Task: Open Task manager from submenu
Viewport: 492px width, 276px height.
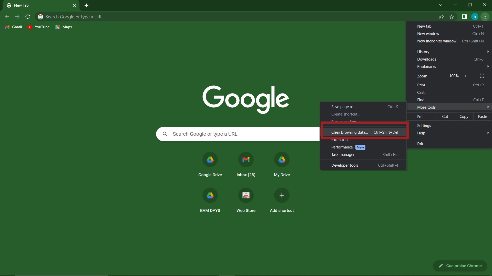Action: pyautogui.click(x=363, y=155)
